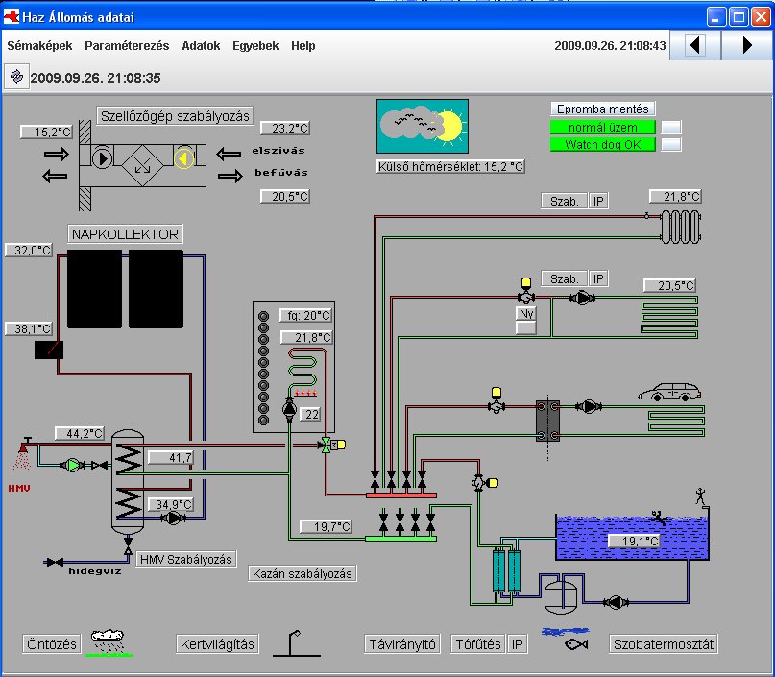Open the Sémaképek menu

click(x=39, y=46)
